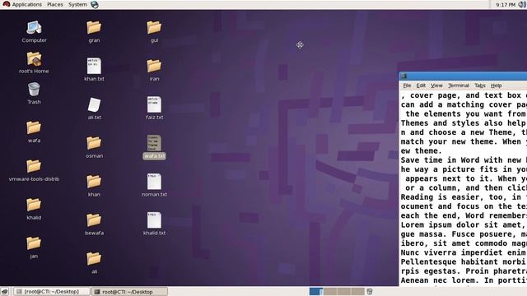Switch to root@CTI:~/Desktop taskbar window
The height and width of the screenshot is (296, 527).
tap(130, 292)
